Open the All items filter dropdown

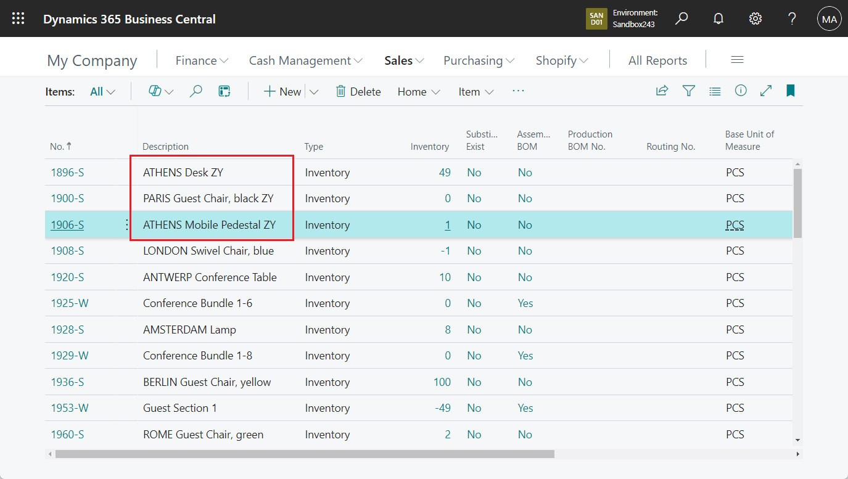[102, 91]
